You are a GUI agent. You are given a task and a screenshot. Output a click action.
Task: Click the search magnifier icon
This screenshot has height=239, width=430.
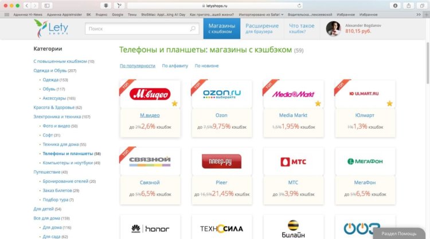point(193,29)
